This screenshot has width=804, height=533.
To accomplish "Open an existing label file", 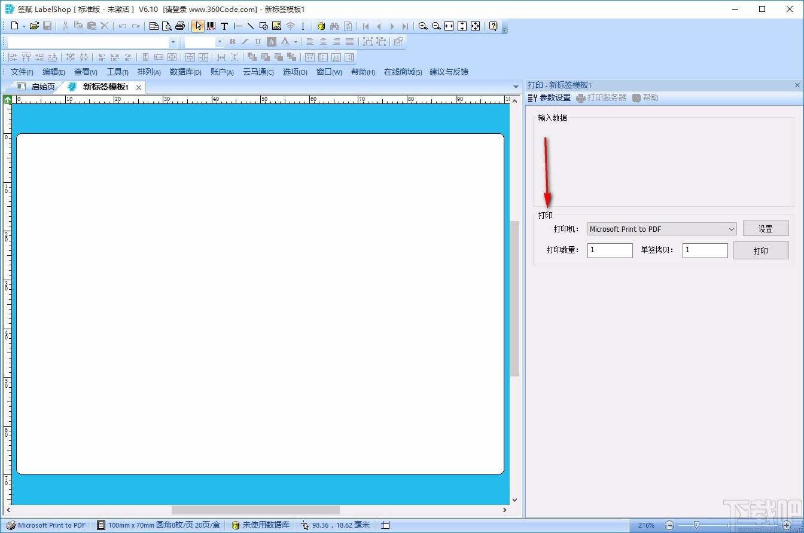I will point(34,26).
